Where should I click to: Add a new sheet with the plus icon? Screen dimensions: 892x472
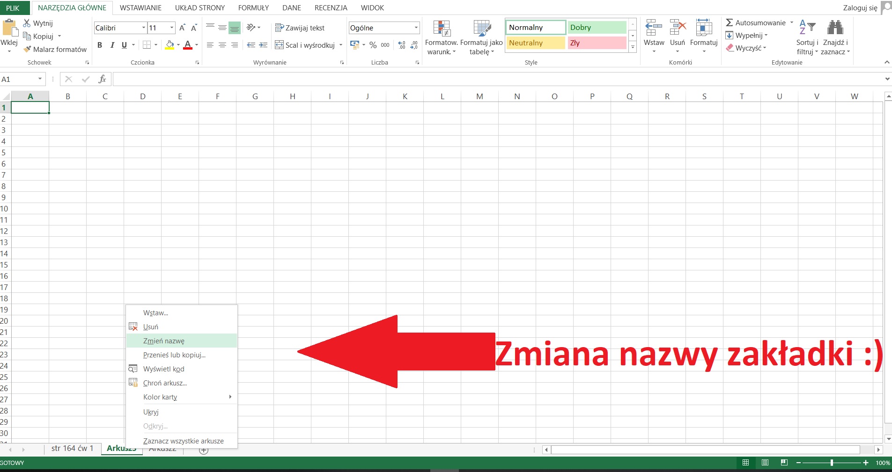pos(204,450)
